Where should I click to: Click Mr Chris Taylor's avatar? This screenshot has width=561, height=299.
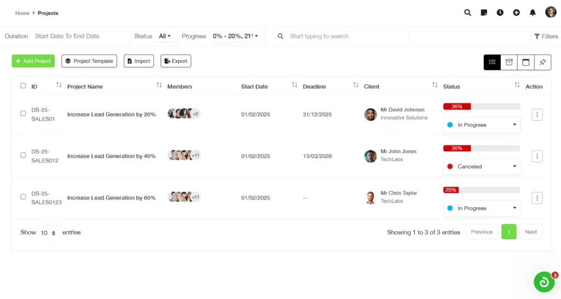click(370, 198)
